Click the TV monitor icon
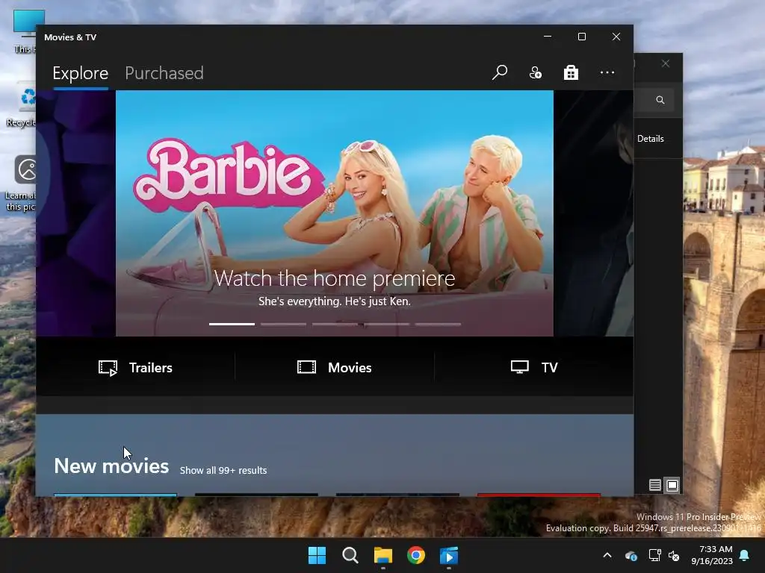This screenshot has width=765, height=573. (x=520, y=367)
